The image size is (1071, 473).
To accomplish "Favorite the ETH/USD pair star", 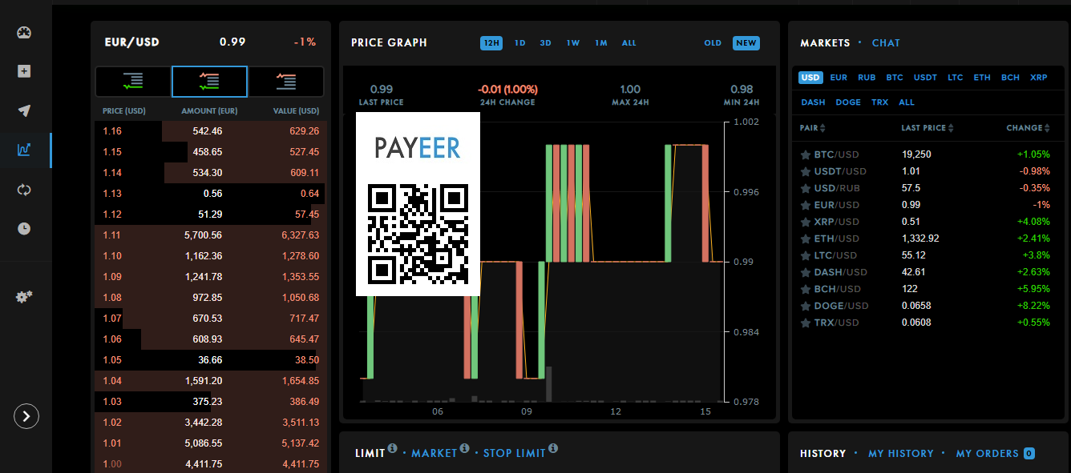I will (x=806, y=239).
